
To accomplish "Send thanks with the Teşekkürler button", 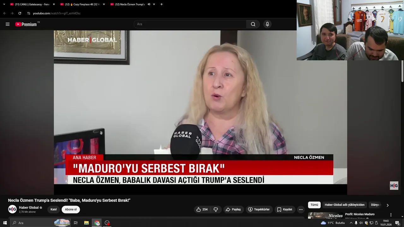I will point(259,209).
